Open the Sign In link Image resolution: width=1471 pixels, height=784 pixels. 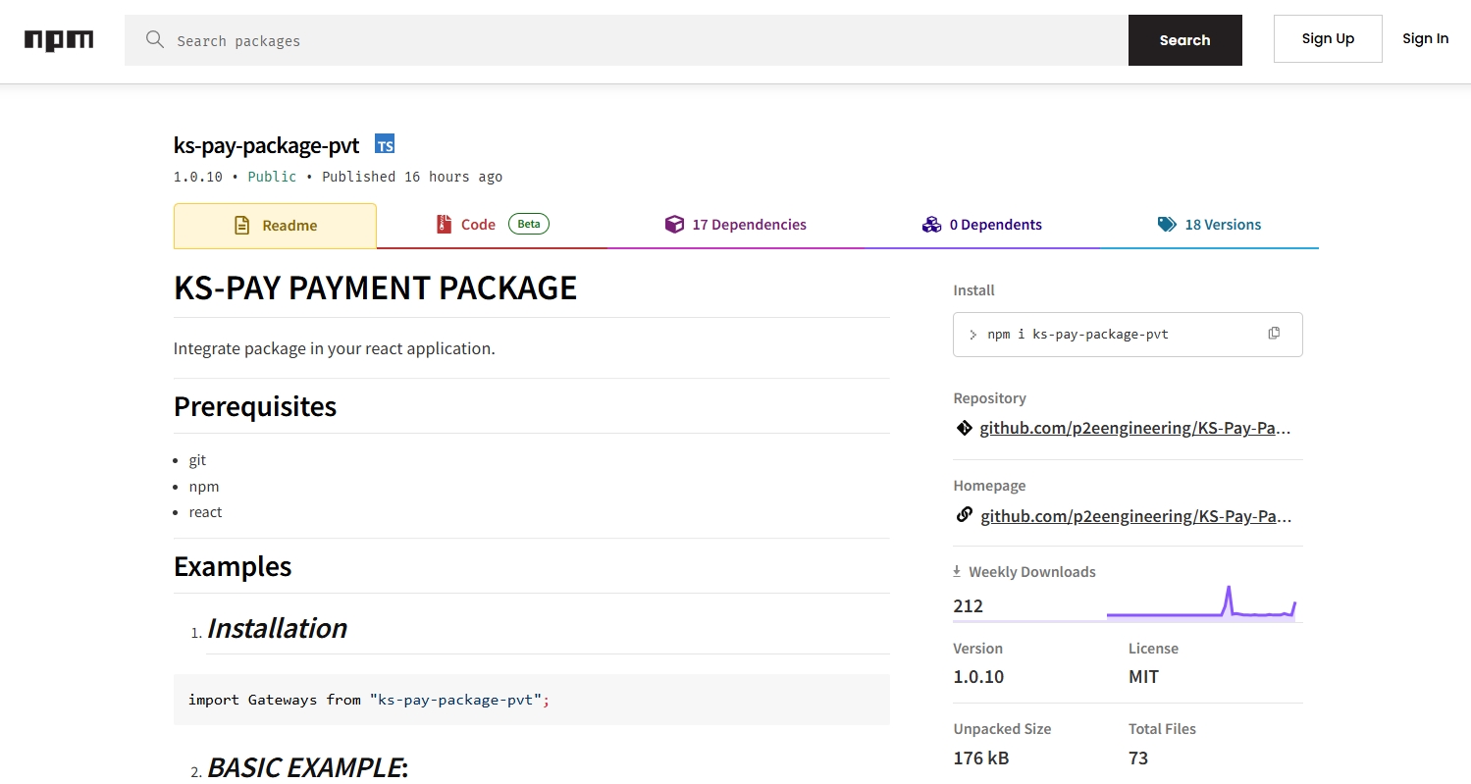coord(1425,39)
